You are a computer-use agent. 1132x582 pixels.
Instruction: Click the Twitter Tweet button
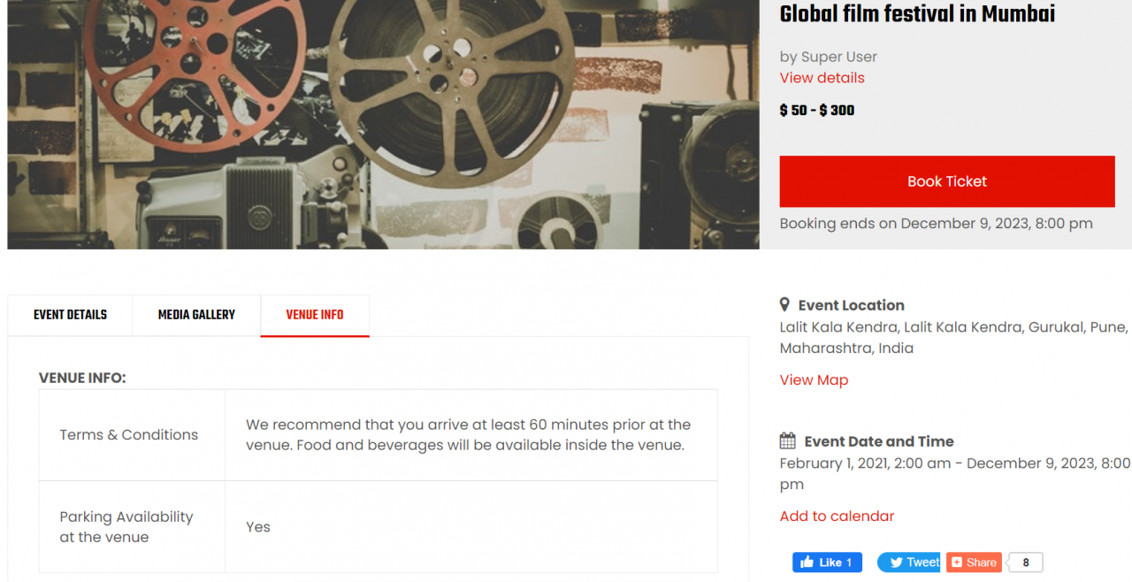pyautogui.click(x=909, y=563)
